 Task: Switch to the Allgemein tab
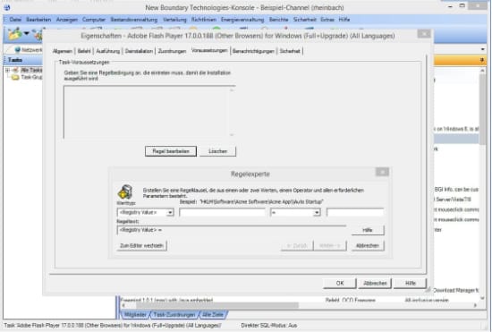coord(63,51)
